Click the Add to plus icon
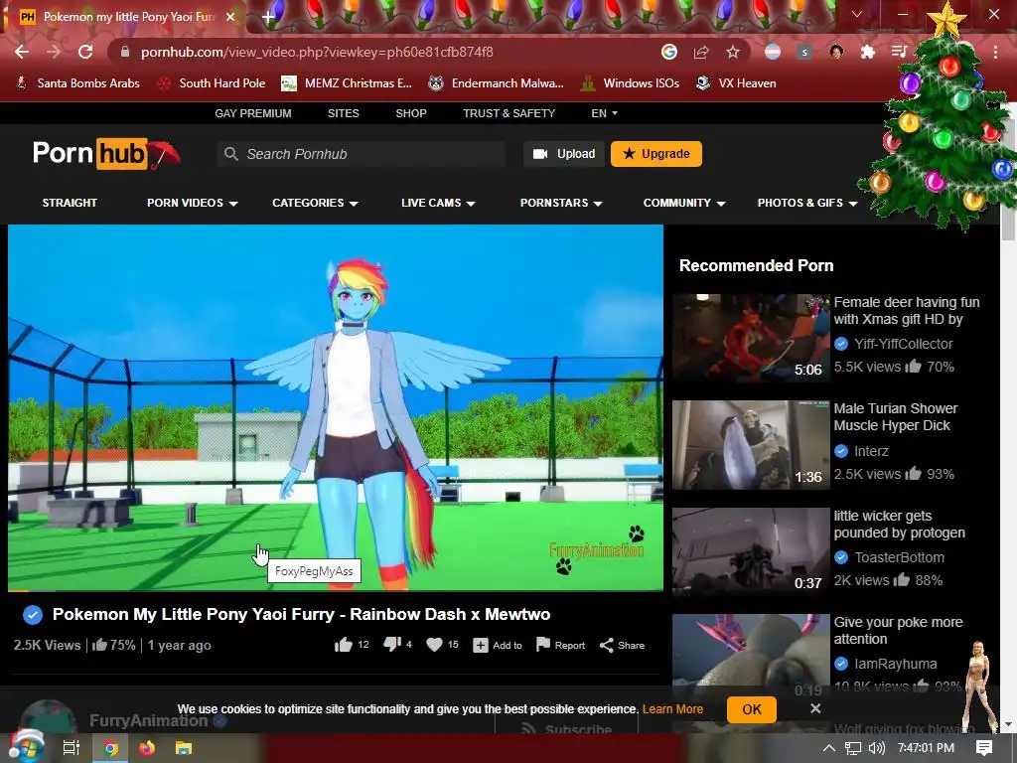Image resolution: width=1017 pixels, height=763 pixels. click(x=481, y=645)
